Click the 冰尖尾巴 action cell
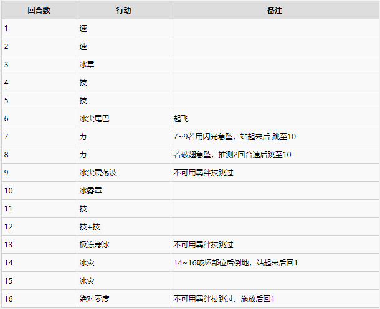Viewport: 380px width, 309px height. [x=123, y=119]
